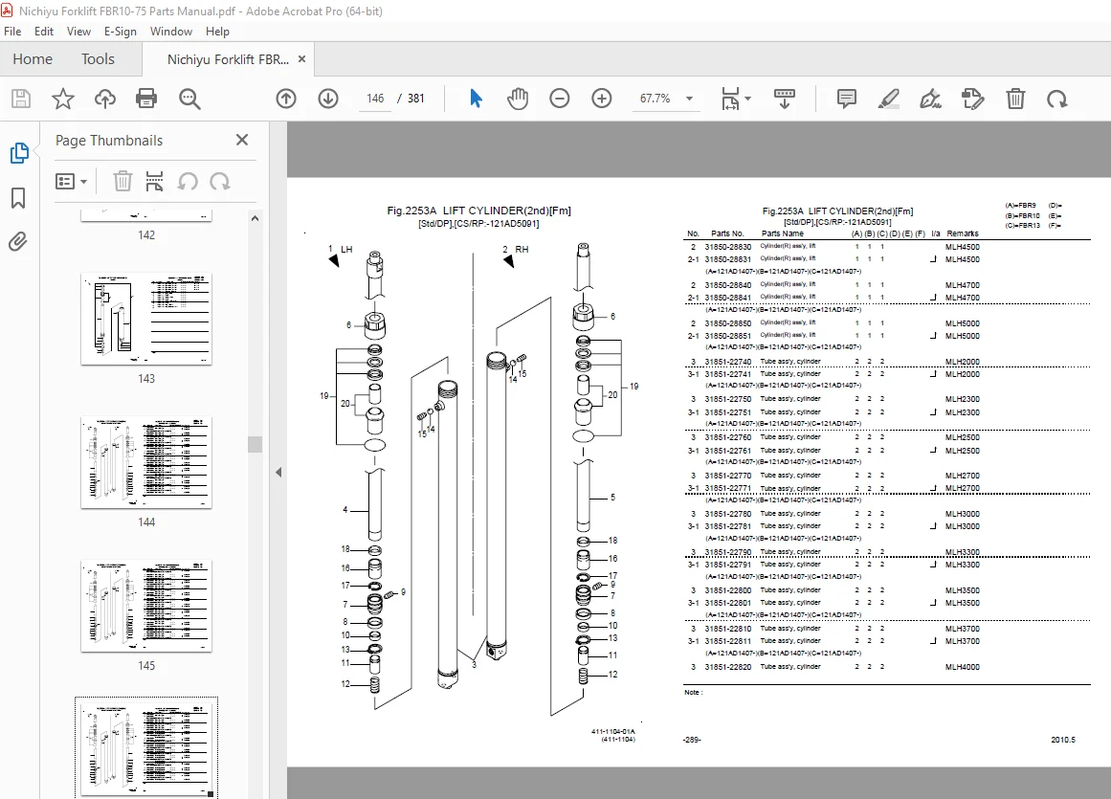Open the Help menu
Image resolution: width=1111 pixels, height=799 pixels.
217,32
